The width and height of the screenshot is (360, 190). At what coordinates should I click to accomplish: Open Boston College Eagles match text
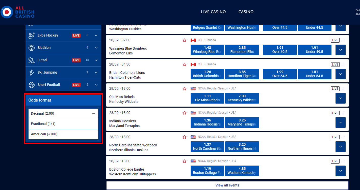coord(127,169)
